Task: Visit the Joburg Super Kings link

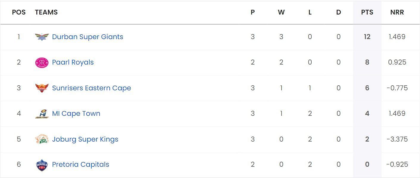Action: tap(85, 139)
